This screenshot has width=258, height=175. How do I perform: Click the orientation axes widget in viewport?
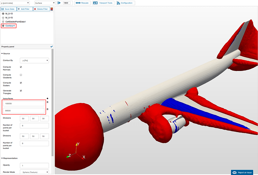tap(76, 151)
